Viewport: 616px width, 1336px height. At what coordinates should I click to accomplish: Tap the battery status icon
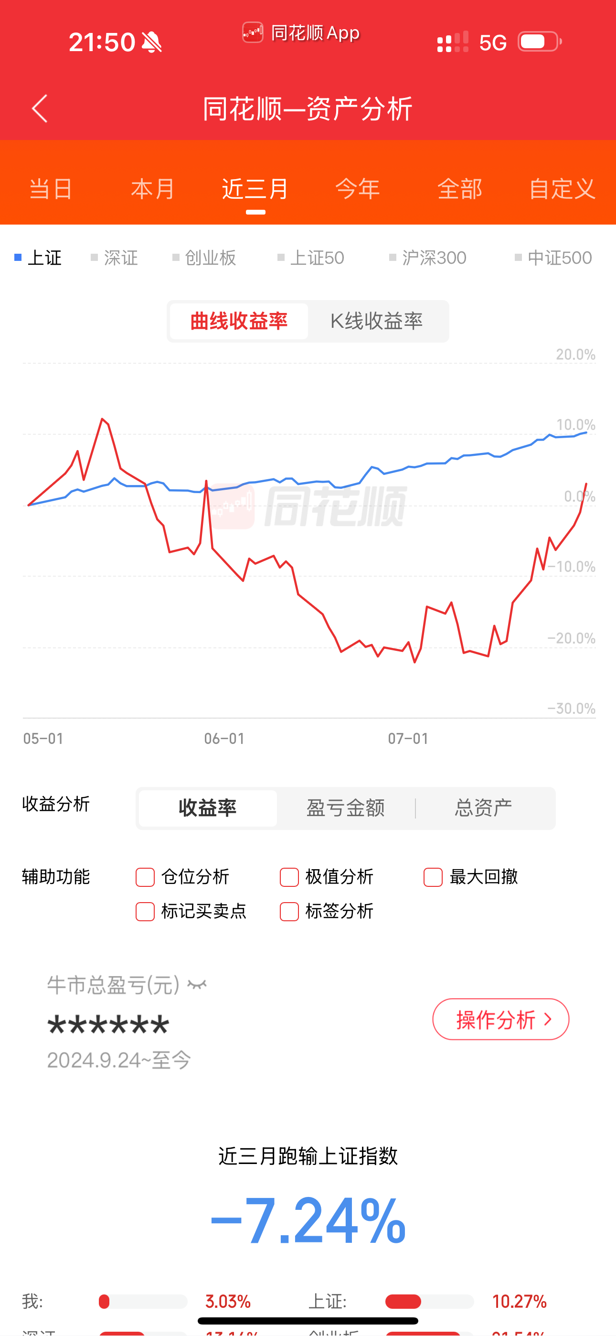click(539, 42)
